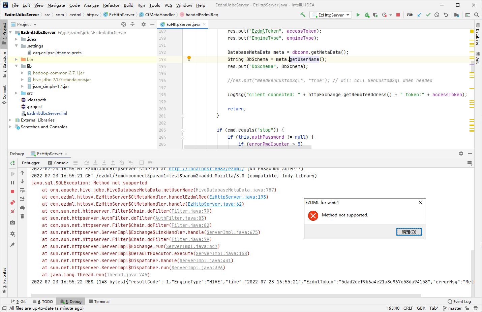Run EzHttpServer with the green play icon

coord(358,15)
